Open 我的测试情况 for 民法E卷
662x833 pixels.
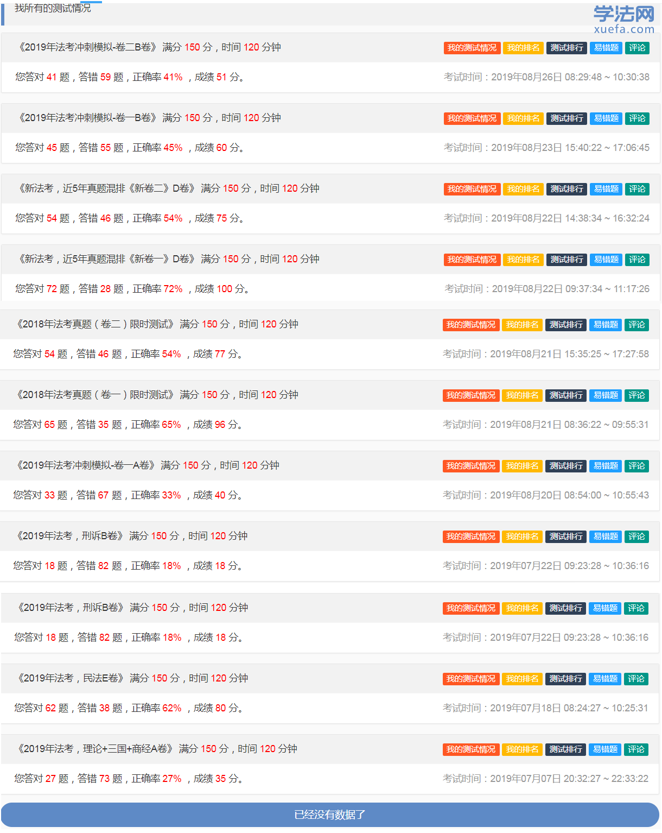click(x=471, y=679)
